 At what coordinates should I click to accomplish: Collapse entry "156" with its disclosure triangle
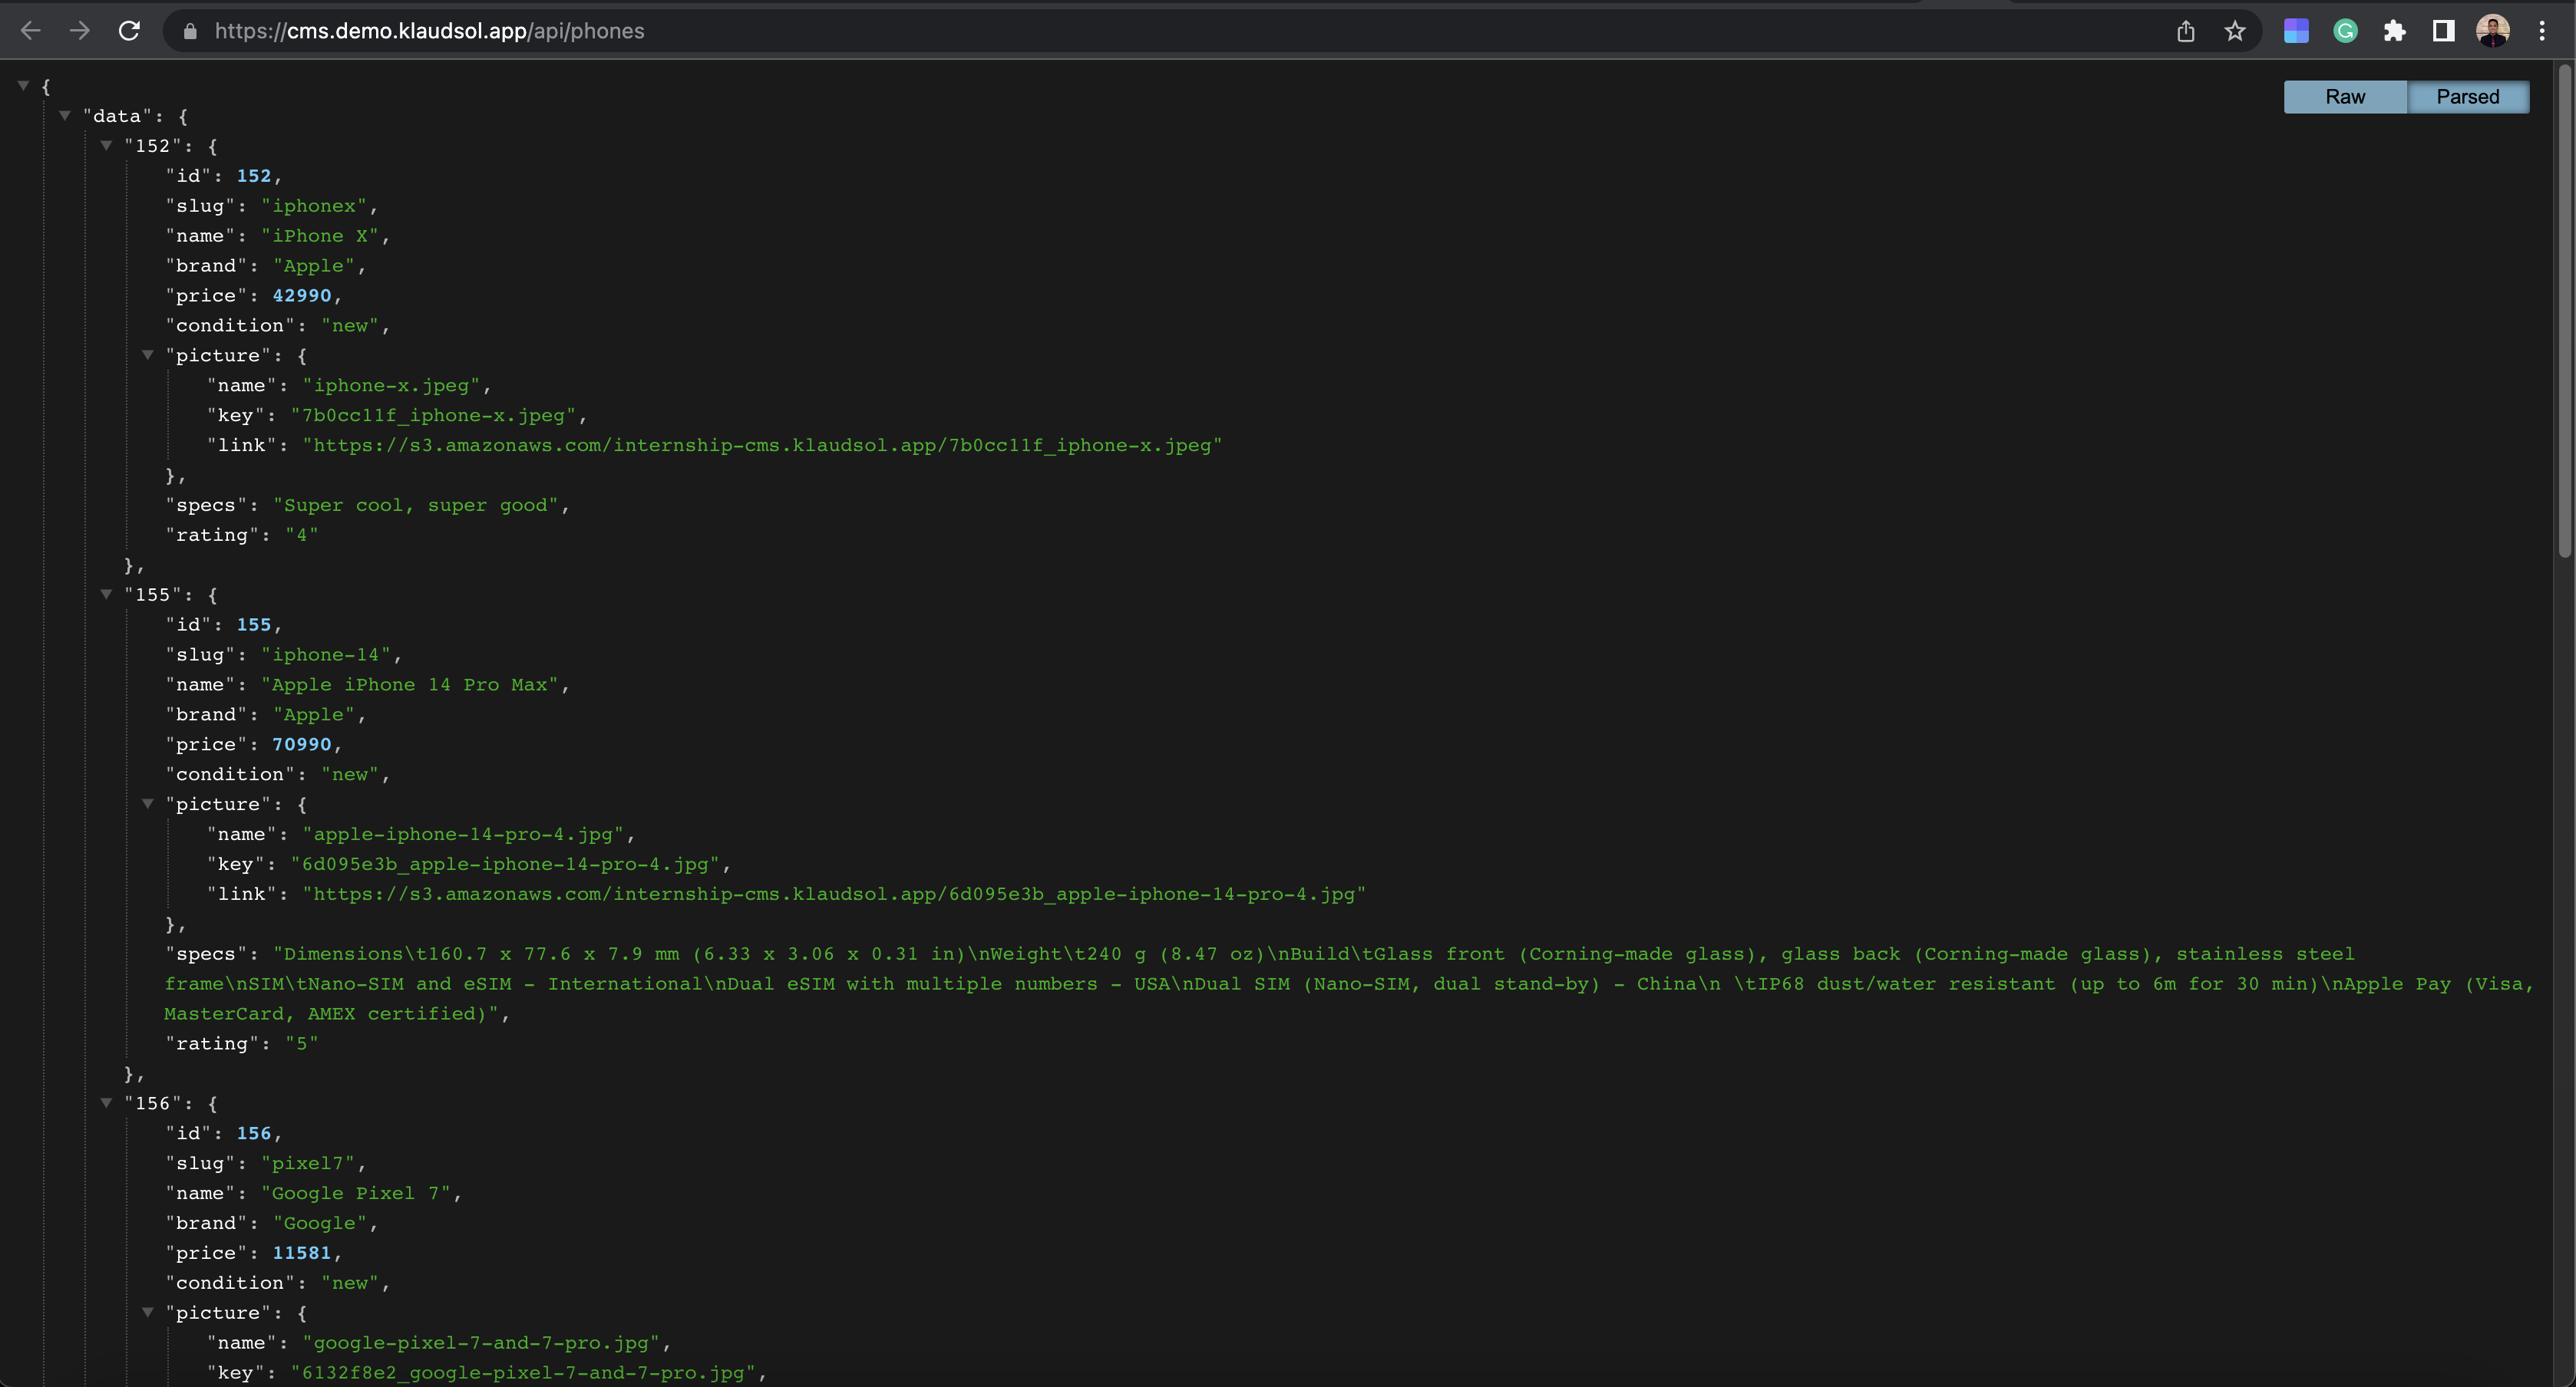tap(107, 1101)
